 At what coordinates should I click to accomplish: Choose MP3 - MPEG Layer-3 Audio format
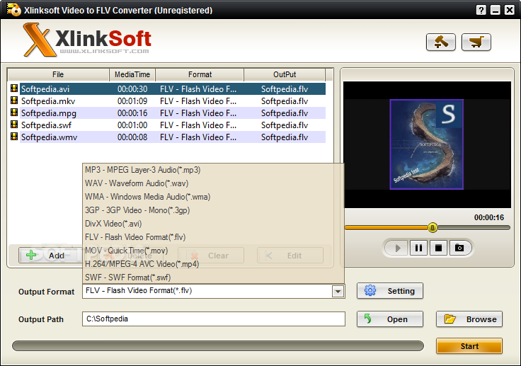pos(213,170)
